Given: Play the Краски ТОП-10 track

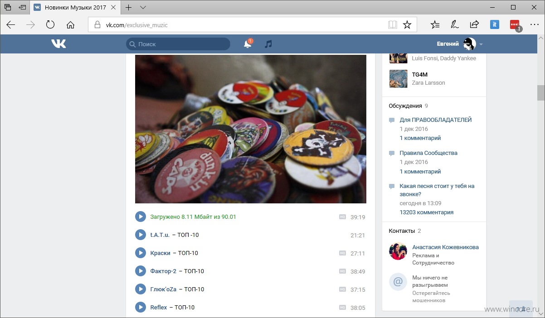Looking at the screenshot, I should pos(141,253).
